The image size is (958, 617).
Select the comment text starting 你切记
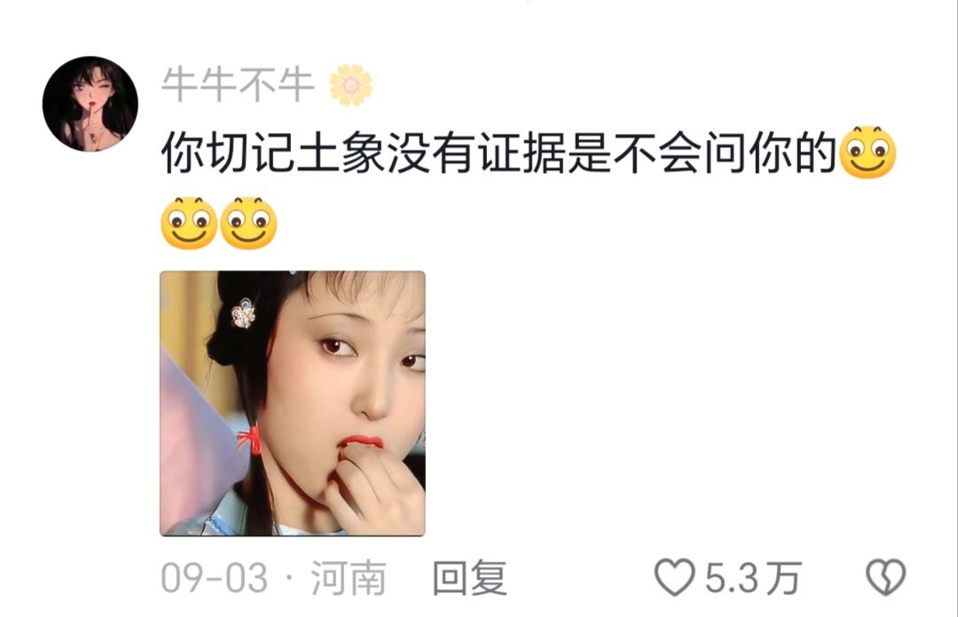pyautogui.click(x=499, y=152)
